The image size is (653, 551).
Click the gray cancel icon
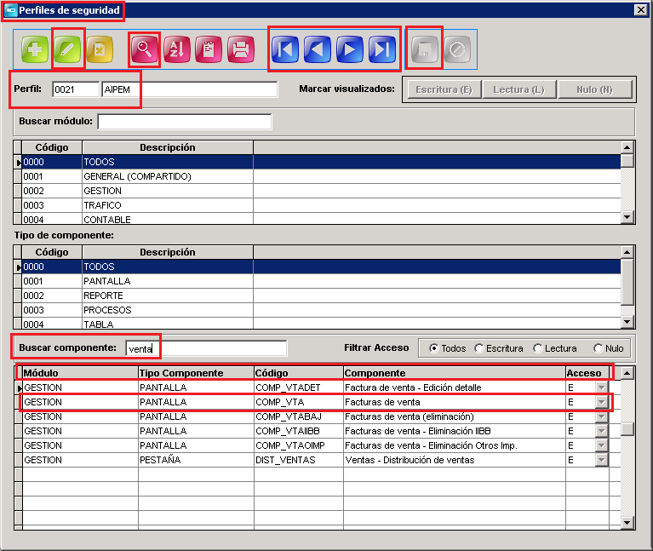click(457, 49)
